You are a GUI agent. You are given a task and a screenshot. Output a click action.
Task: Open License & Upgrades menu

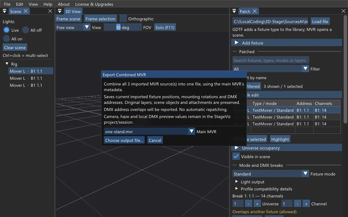[94, 4]
